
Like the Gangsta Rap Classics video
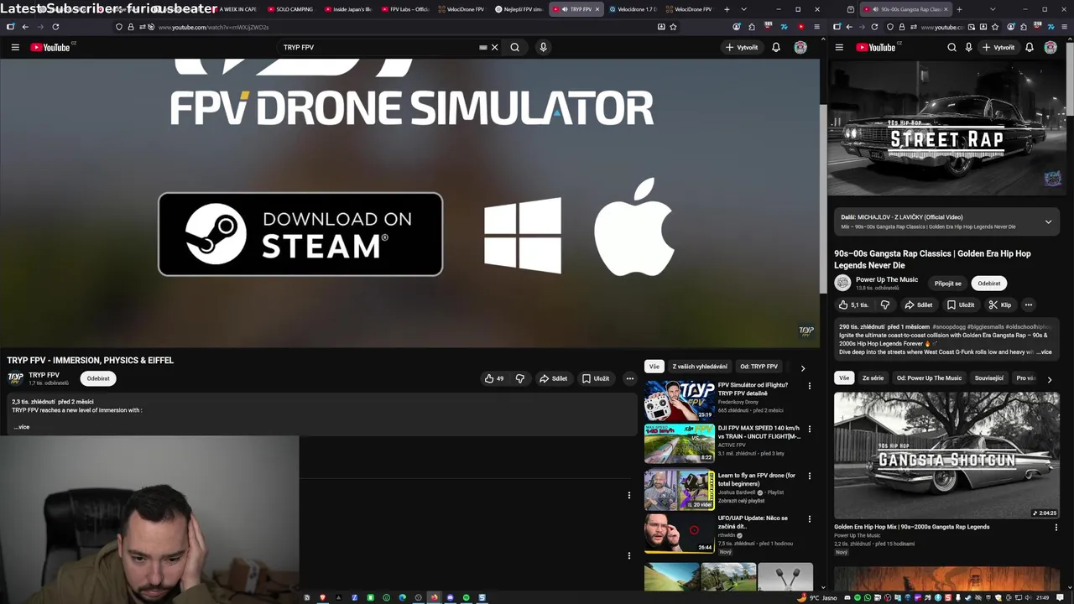point(853,305)
